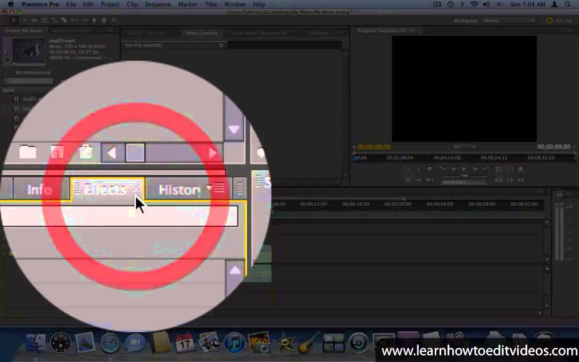Screen dimensions: 579x362
Task: Open the Clip menu
Action: [132, 5]
